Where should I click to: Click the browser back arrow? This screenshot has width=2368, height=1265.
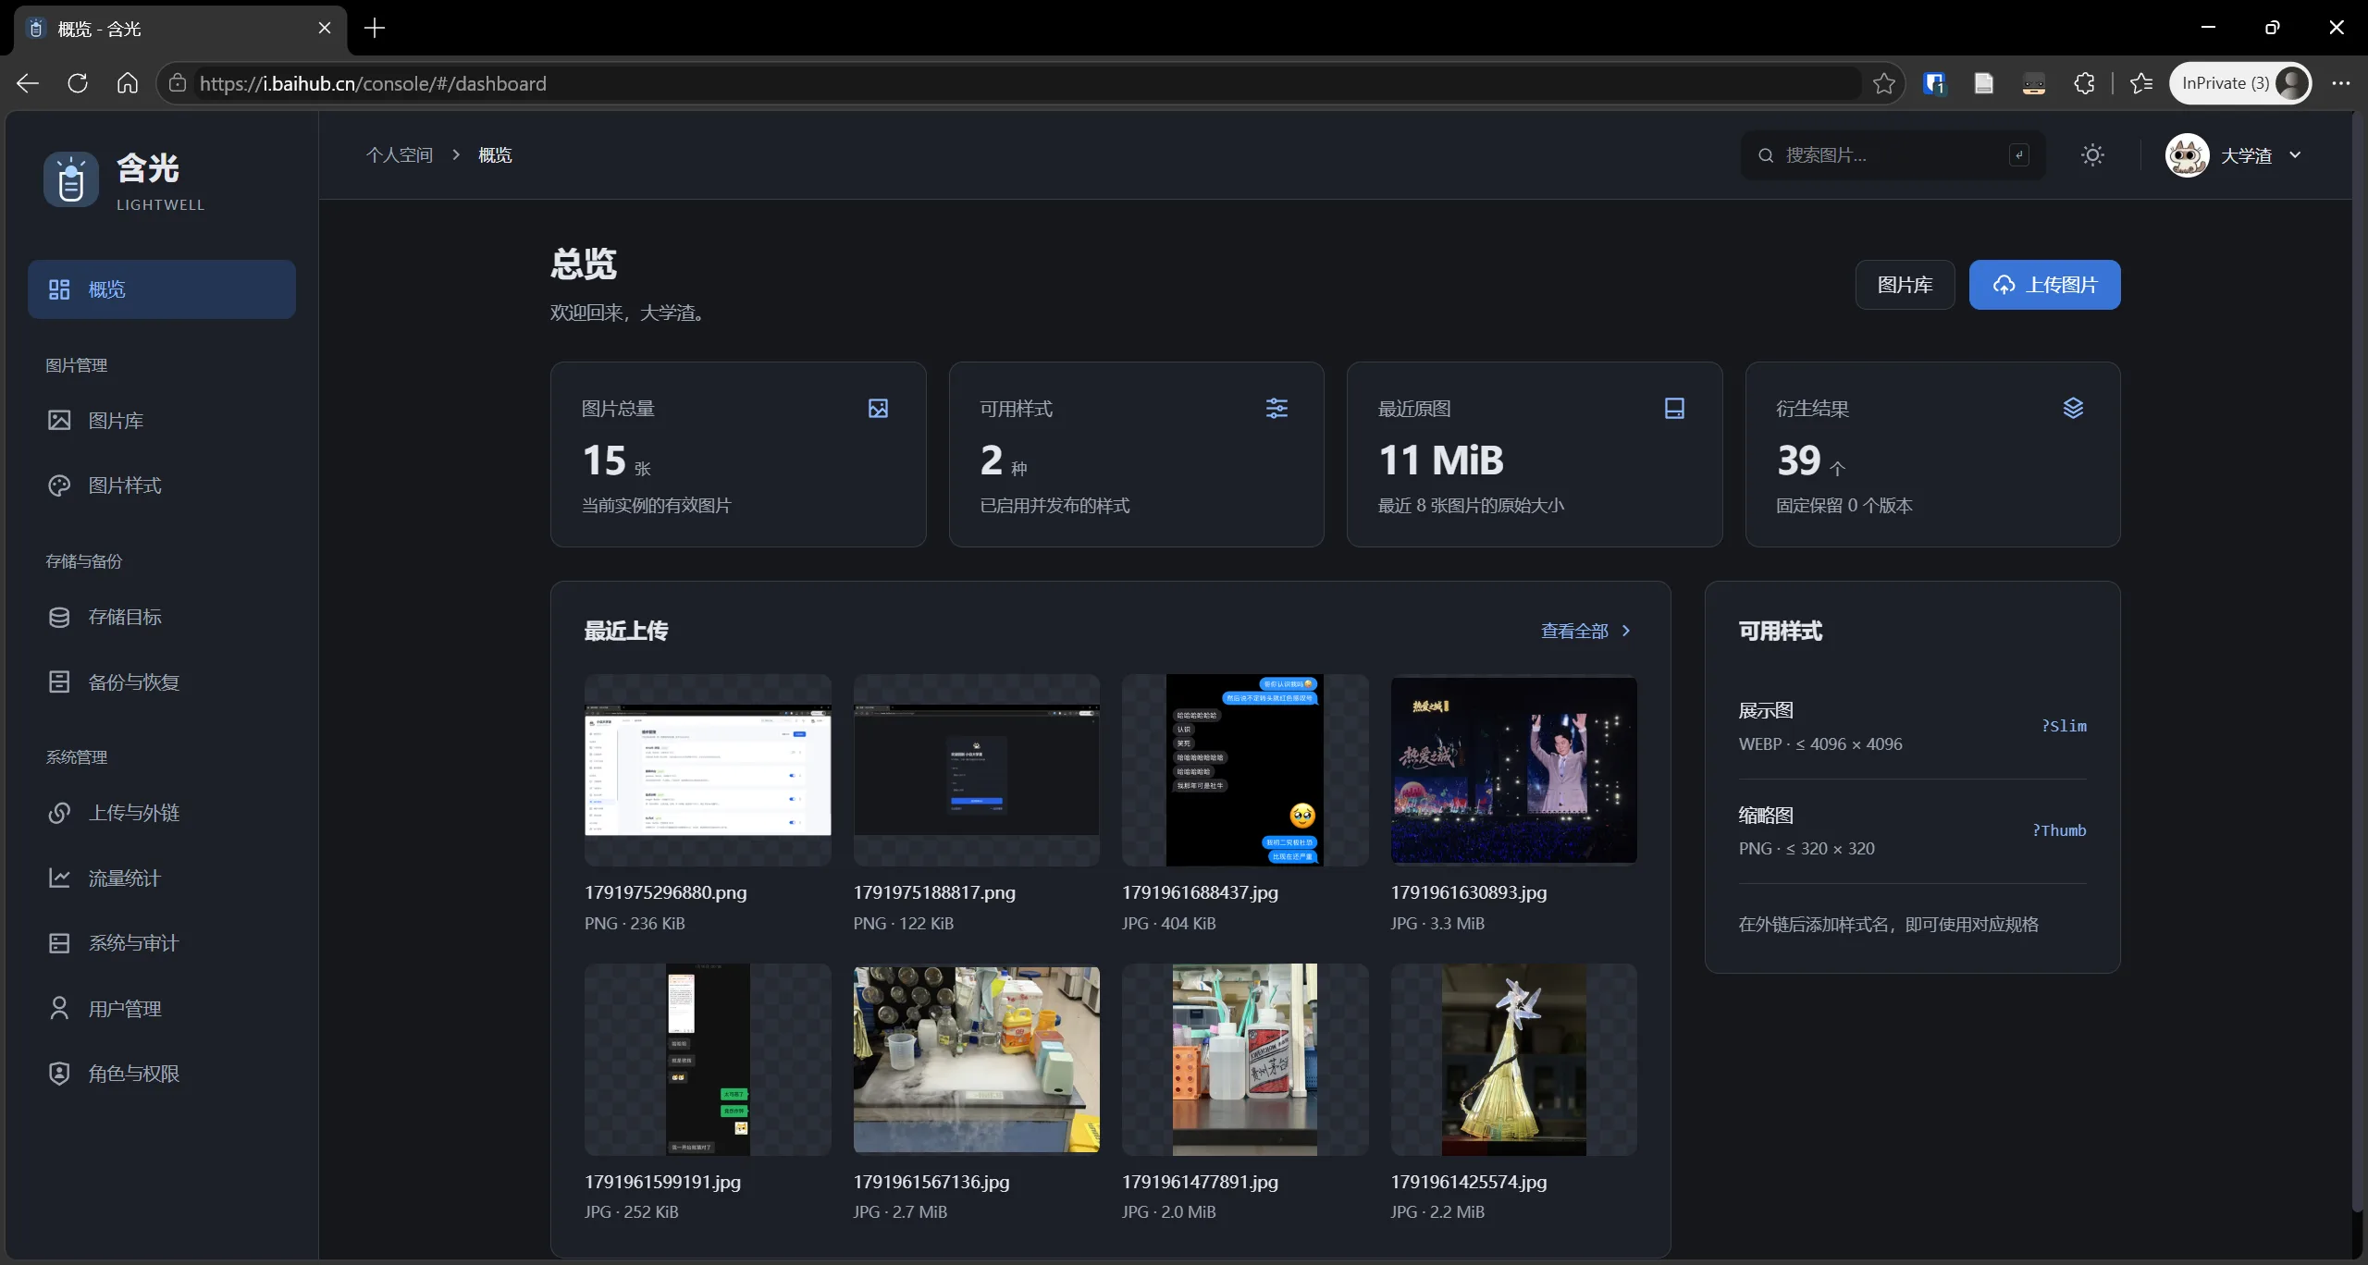point(28,83)
